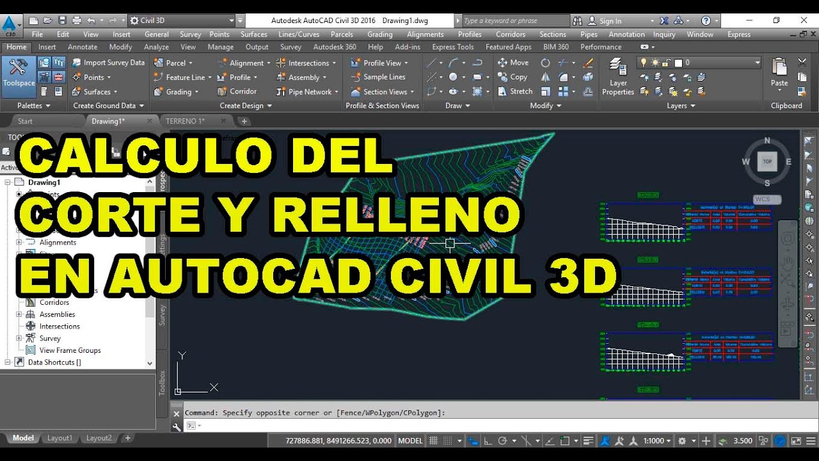This screenshot has width=819, height=461.
Task: Open the layer selection dropdown
Action: pos(699,63)
